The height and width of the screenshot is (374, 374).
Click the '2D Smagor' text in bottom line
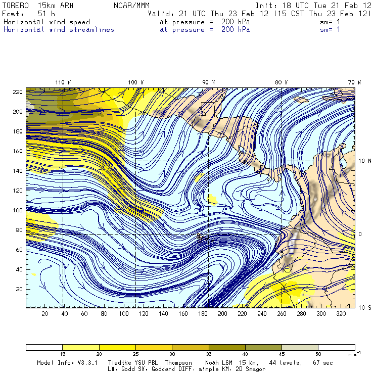click(250, 369)
